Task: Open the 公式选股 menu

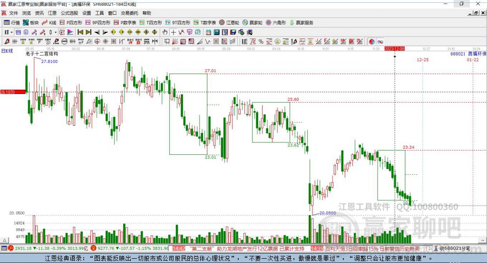Action: click(x=69, y=13)
